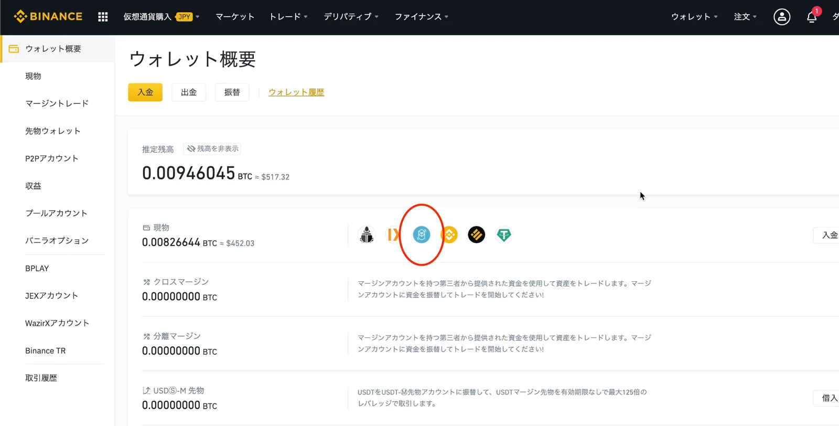The width and height of the screenshot is (839, 426).
Task: Expand the 仮想通貨購入 JPY dropdown
Action: click(161, 17)
